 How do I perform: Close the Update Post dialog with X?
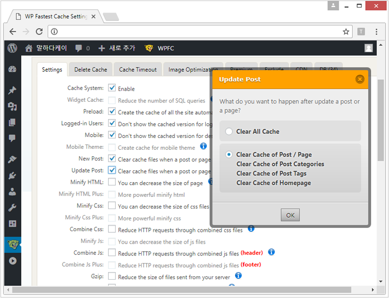(360, 79)
